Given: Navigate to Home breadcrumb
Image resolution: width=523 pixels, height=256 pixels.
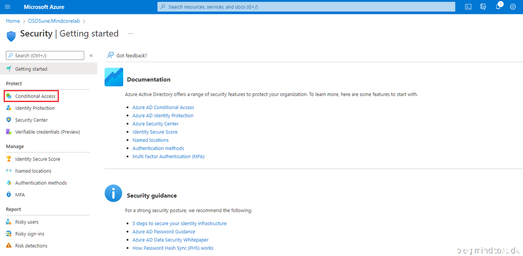Looking at the screenshot, I should [x=13, y=21].
